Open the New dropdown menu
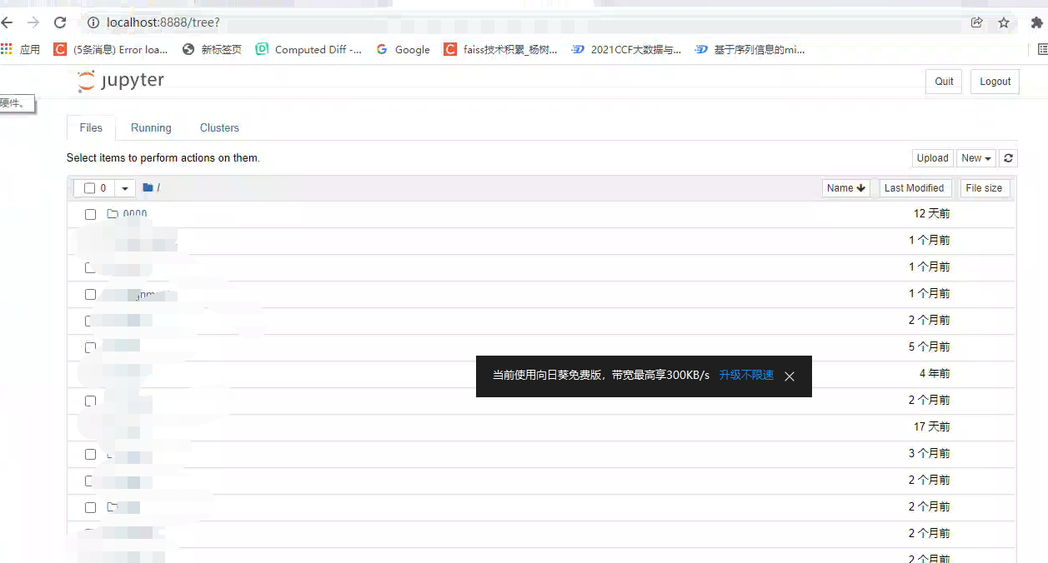The width and height of the screenshot is (1048, 563). click(975, 157)
